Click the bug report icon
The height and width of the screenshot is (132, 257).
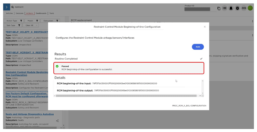[x=237, y=8]
